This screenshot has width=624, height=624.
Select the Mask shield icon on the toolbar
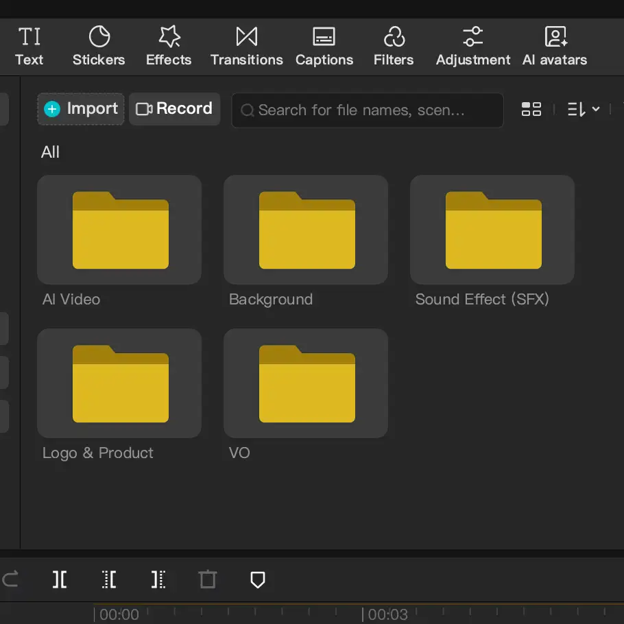pos(257,579)
